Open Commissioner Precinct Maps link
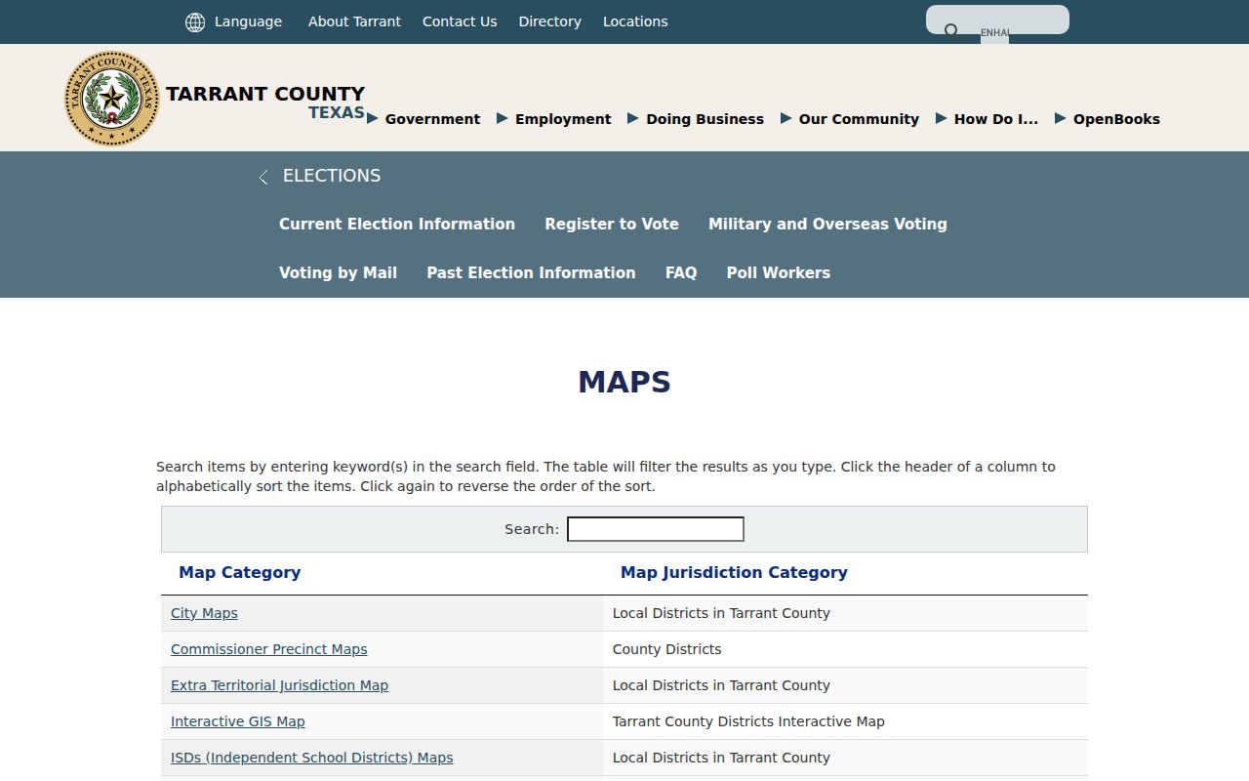The width and height of the screenshot is (1249, 781). [269, 649]
